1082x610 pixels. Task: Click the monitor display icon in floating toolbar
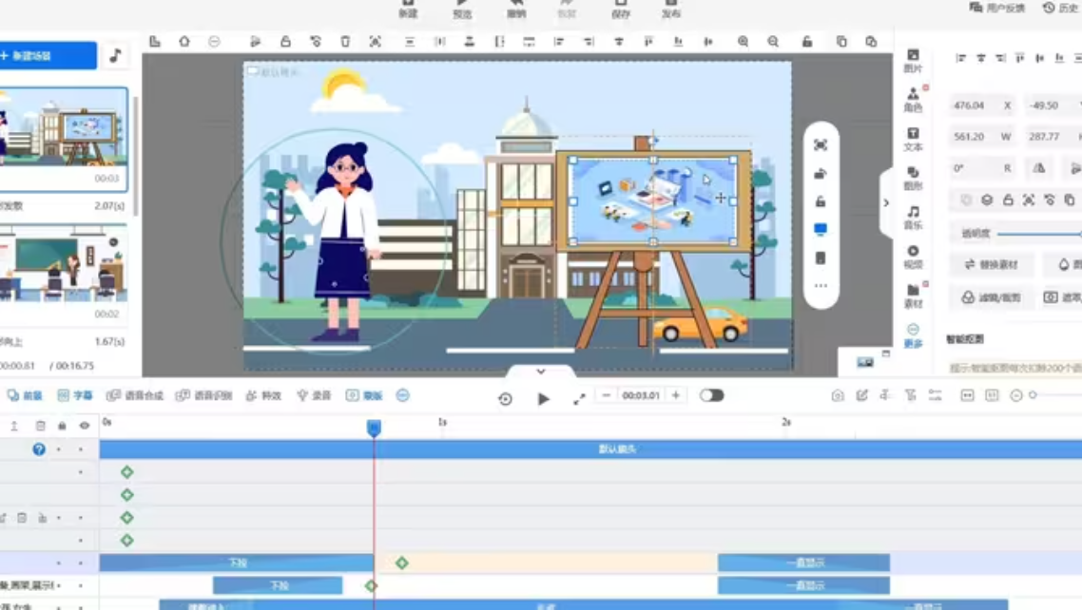click(821, 230)
